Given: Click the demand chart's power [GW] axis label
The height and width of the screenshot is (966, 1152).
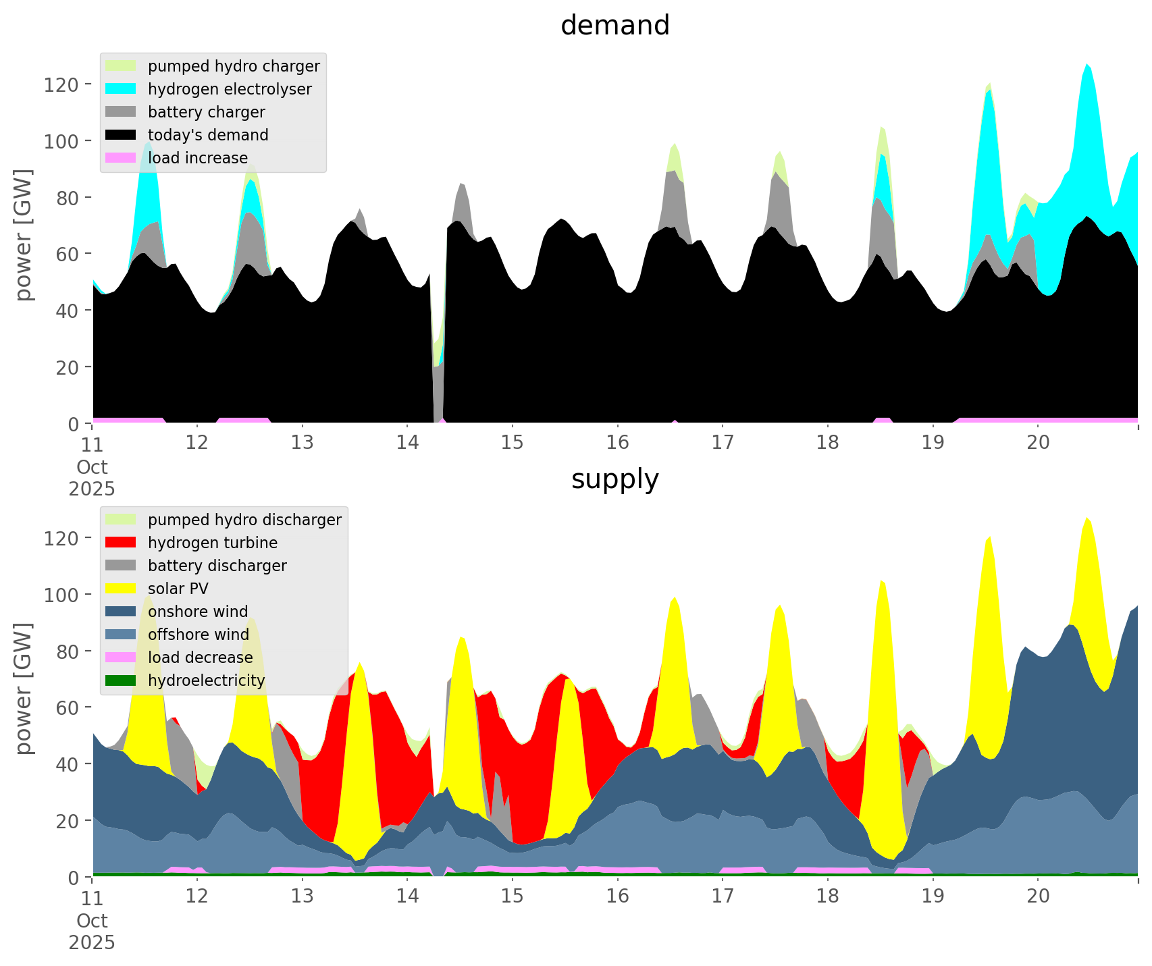Looking at the screenshot, I should pyautogui.click(x=24, y=235).
